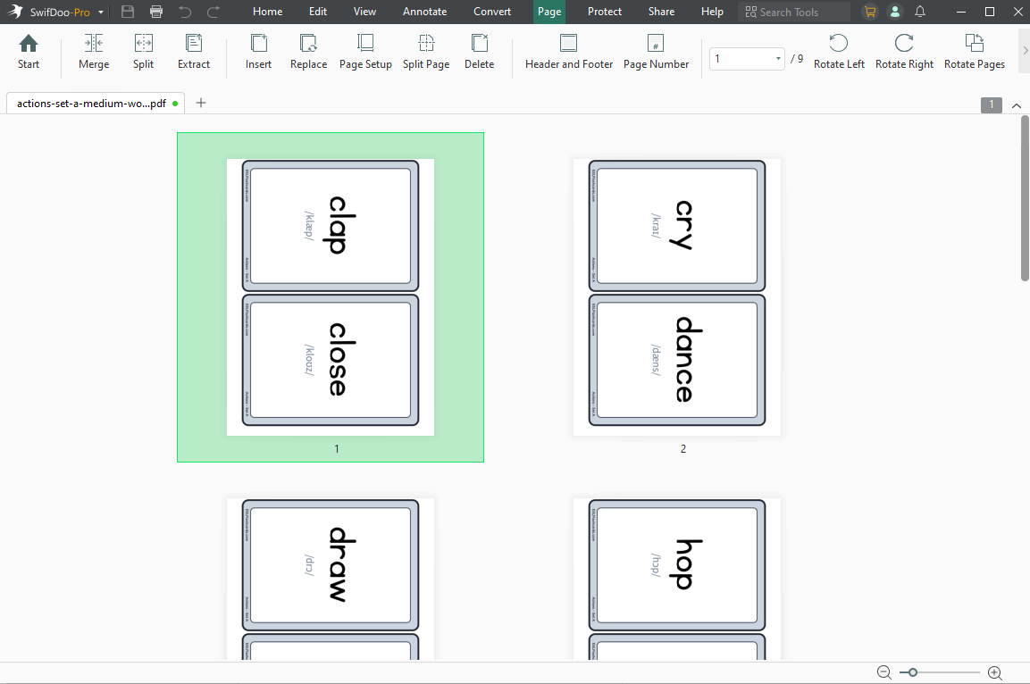Open the SwifDoo-Pro application menu arrow
Viewport: 1030px width, 684px height.
tap(101, 12)
